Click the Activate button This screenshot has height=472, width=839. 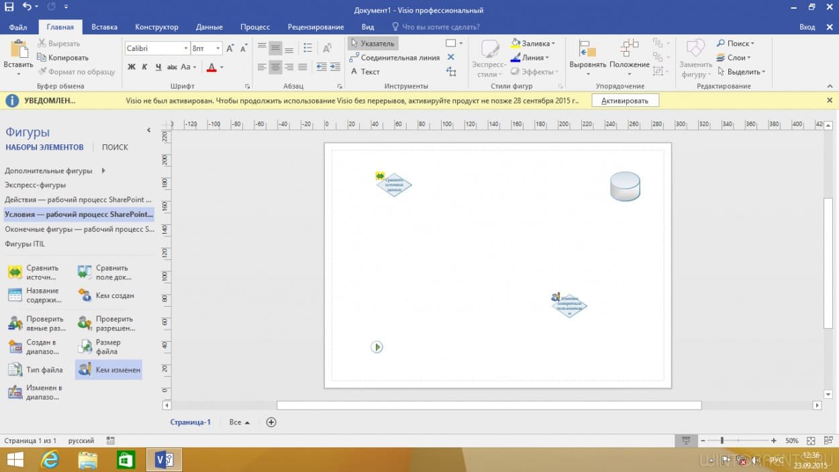(x=624, y=101)
